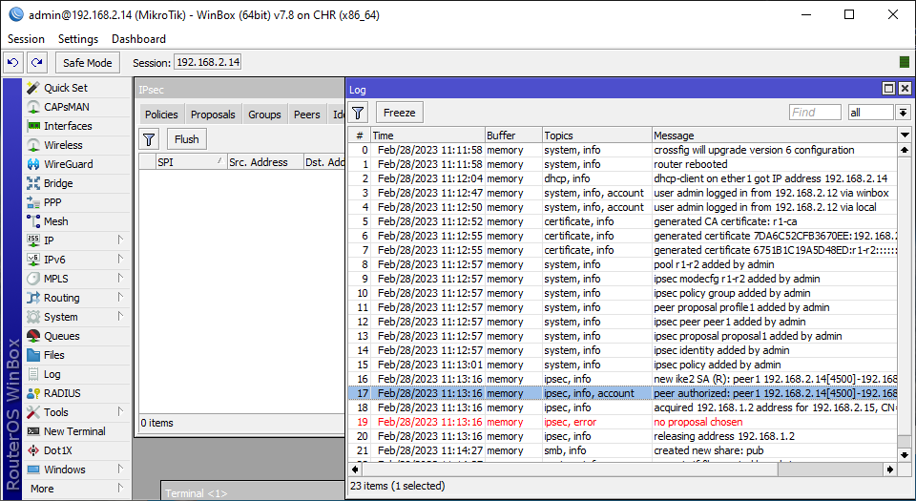Select the 'no proposal chosen' error row

pyautogui.click(x=623, y=422)
